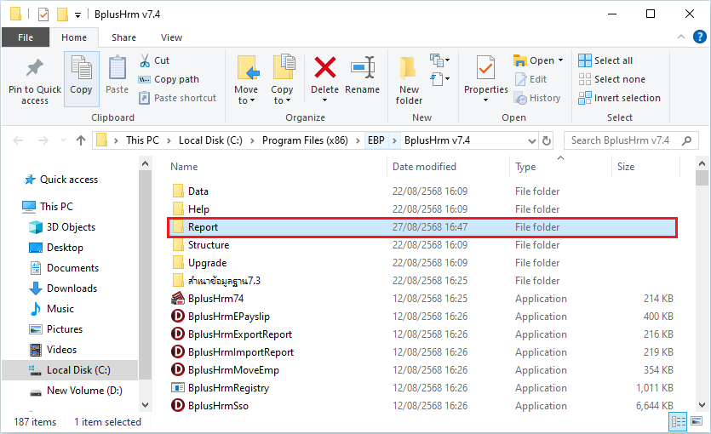Click the Search BplusHrm v7.4 box
Image resolution: width=711 pixels, height=434 pixels.
click(x=631, y=140)
